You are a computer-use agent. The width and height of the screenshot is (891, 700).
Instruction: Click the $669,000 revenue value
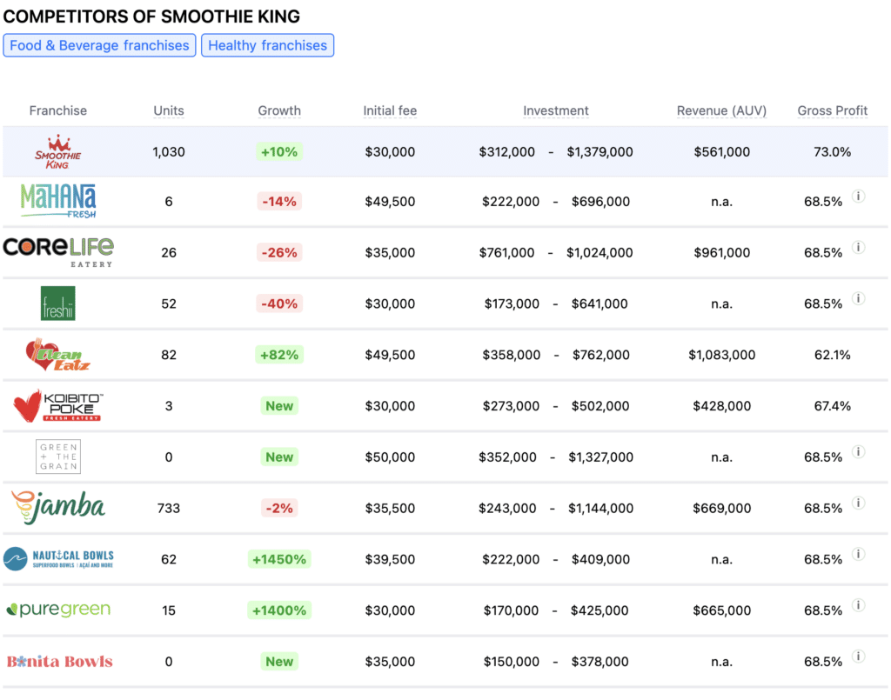click(721, 508)
